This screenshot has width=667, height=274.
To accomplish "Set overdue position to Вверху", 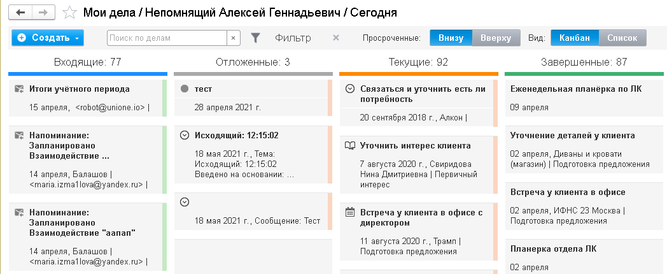I will (496, 38).
